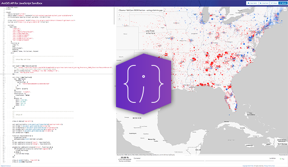
Task: Click the Powered by Esri attribution
Action: click(283, 155)
